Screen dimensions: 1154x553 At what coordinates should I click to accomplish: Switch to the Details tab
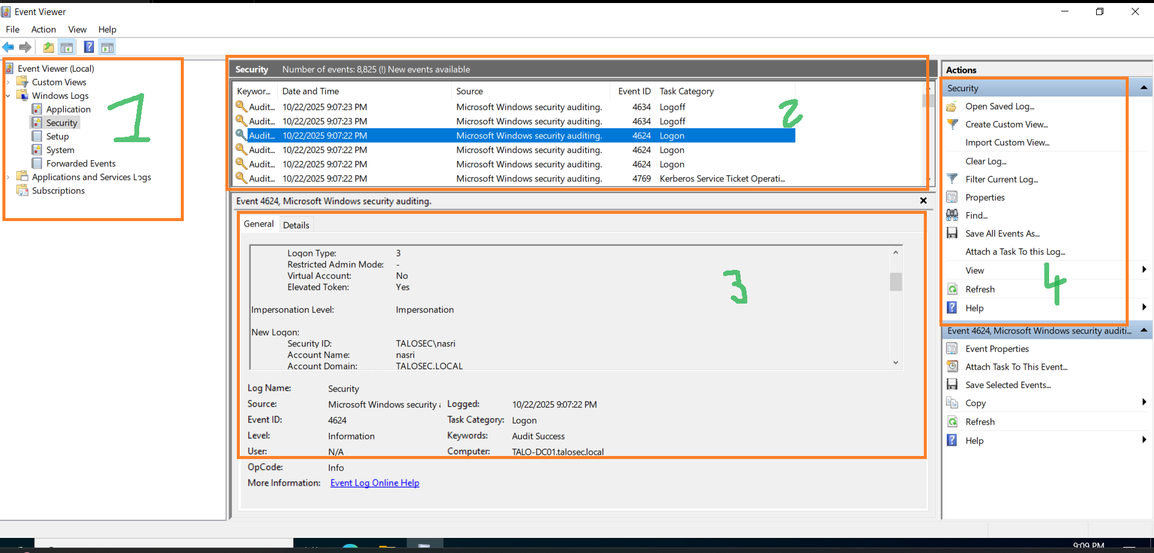[296, 225]
